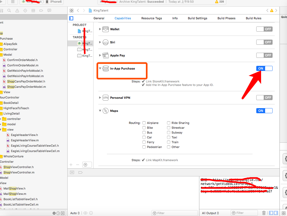Open the Debug navigator icon
This screenshot has width=287, height=216.
tap(33, 10)
